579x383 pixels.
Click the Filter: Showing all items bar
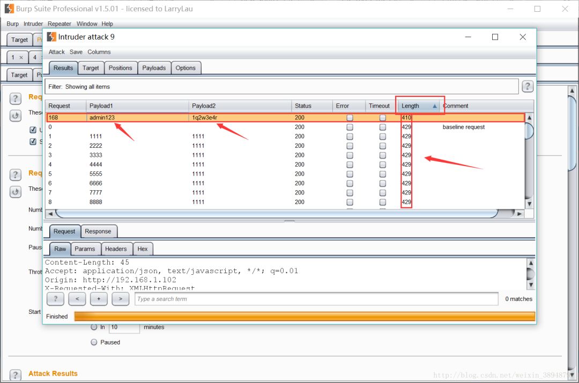point(282,87)
